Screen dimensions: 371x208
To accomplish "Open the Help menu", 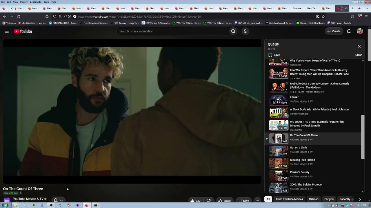I will click(x=54, y=2).
